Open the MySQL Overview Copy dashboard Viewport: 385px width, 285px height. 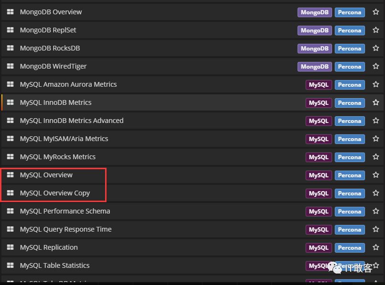[55, 193]
